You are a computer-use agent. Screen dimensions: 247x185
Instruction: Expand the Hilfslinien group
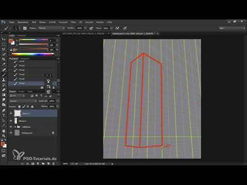click(x=15, y=127)
